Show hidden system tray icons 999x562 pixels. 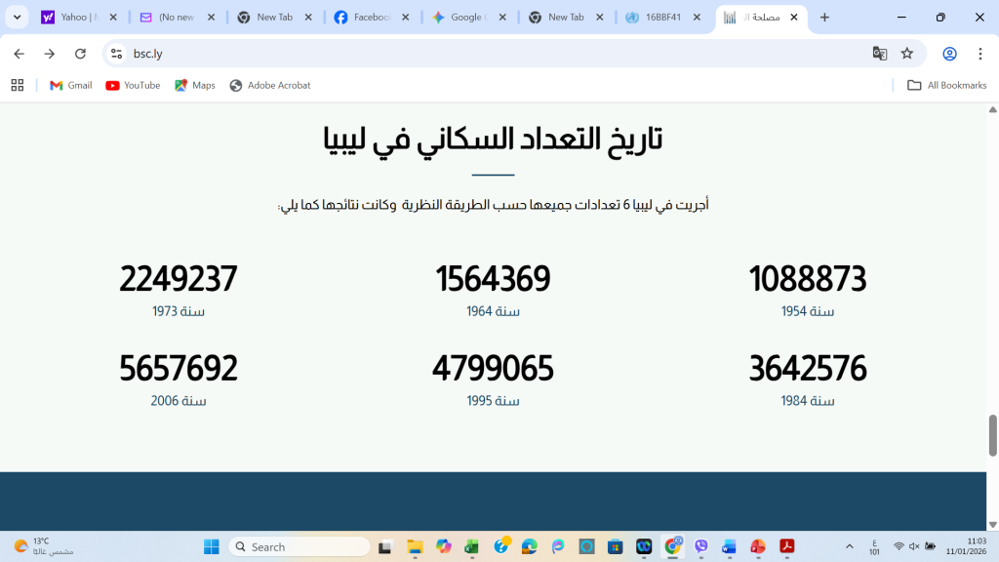pos(849,546)
